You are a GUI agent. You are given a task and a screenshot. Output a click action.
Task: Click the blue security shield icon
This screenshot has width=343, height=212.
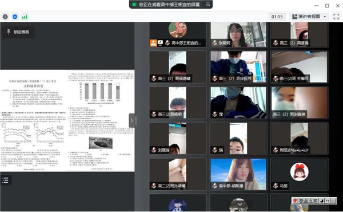click(x=15, y=17)
